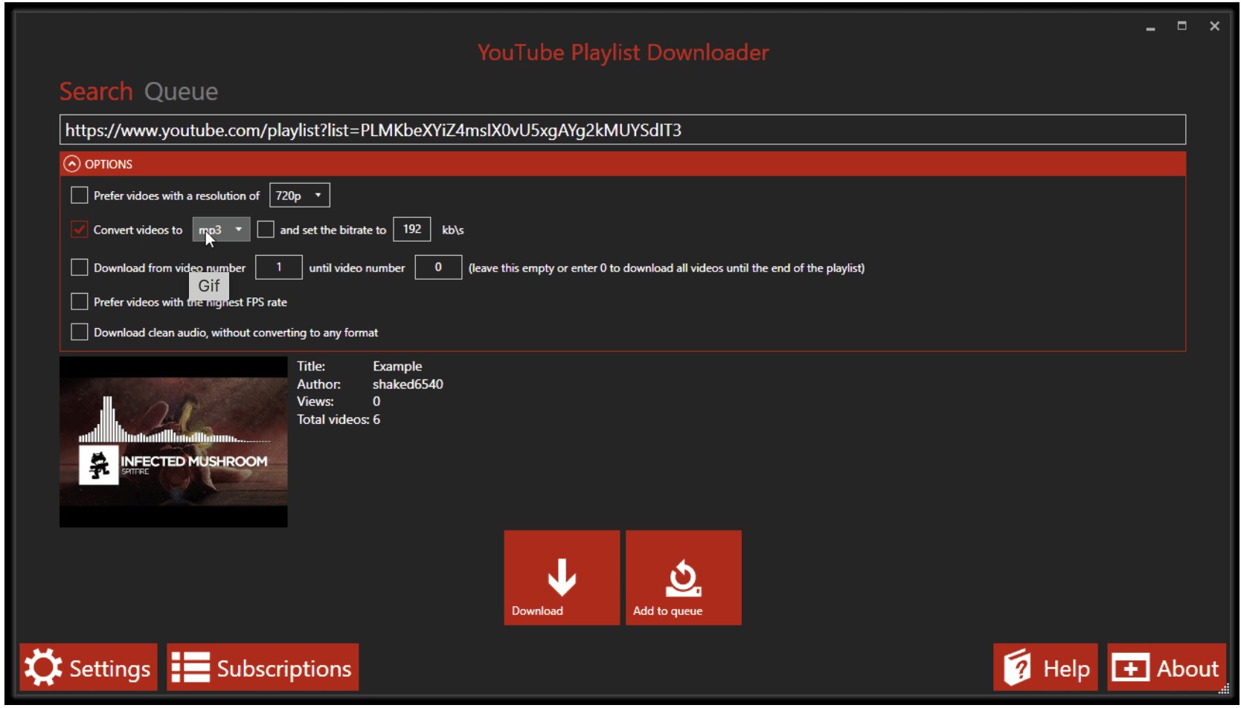Check Download clean audio option
This screenshot has width=1241, height=708.
79,332
